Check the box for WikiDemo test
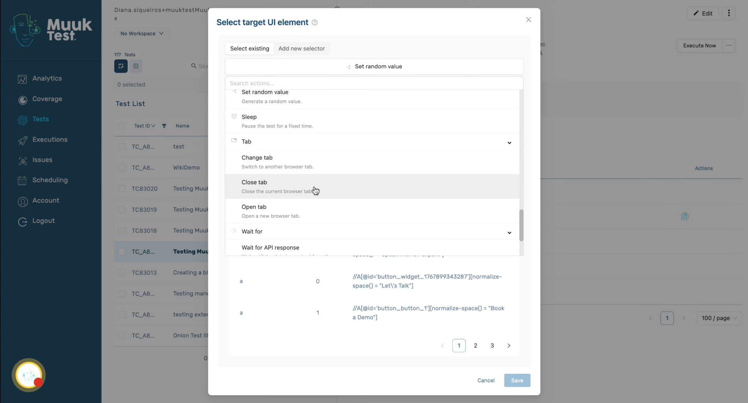The image size is (748, 403). pos(122,168)
